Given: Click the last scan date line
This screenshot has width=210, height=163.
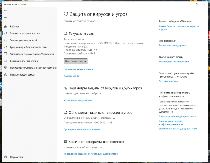Looking at the screenshot, I should pos(104,43).
